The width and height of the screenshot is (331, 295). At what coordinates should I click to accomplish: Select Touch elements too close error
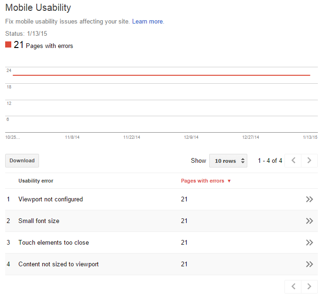click(54, 242)
